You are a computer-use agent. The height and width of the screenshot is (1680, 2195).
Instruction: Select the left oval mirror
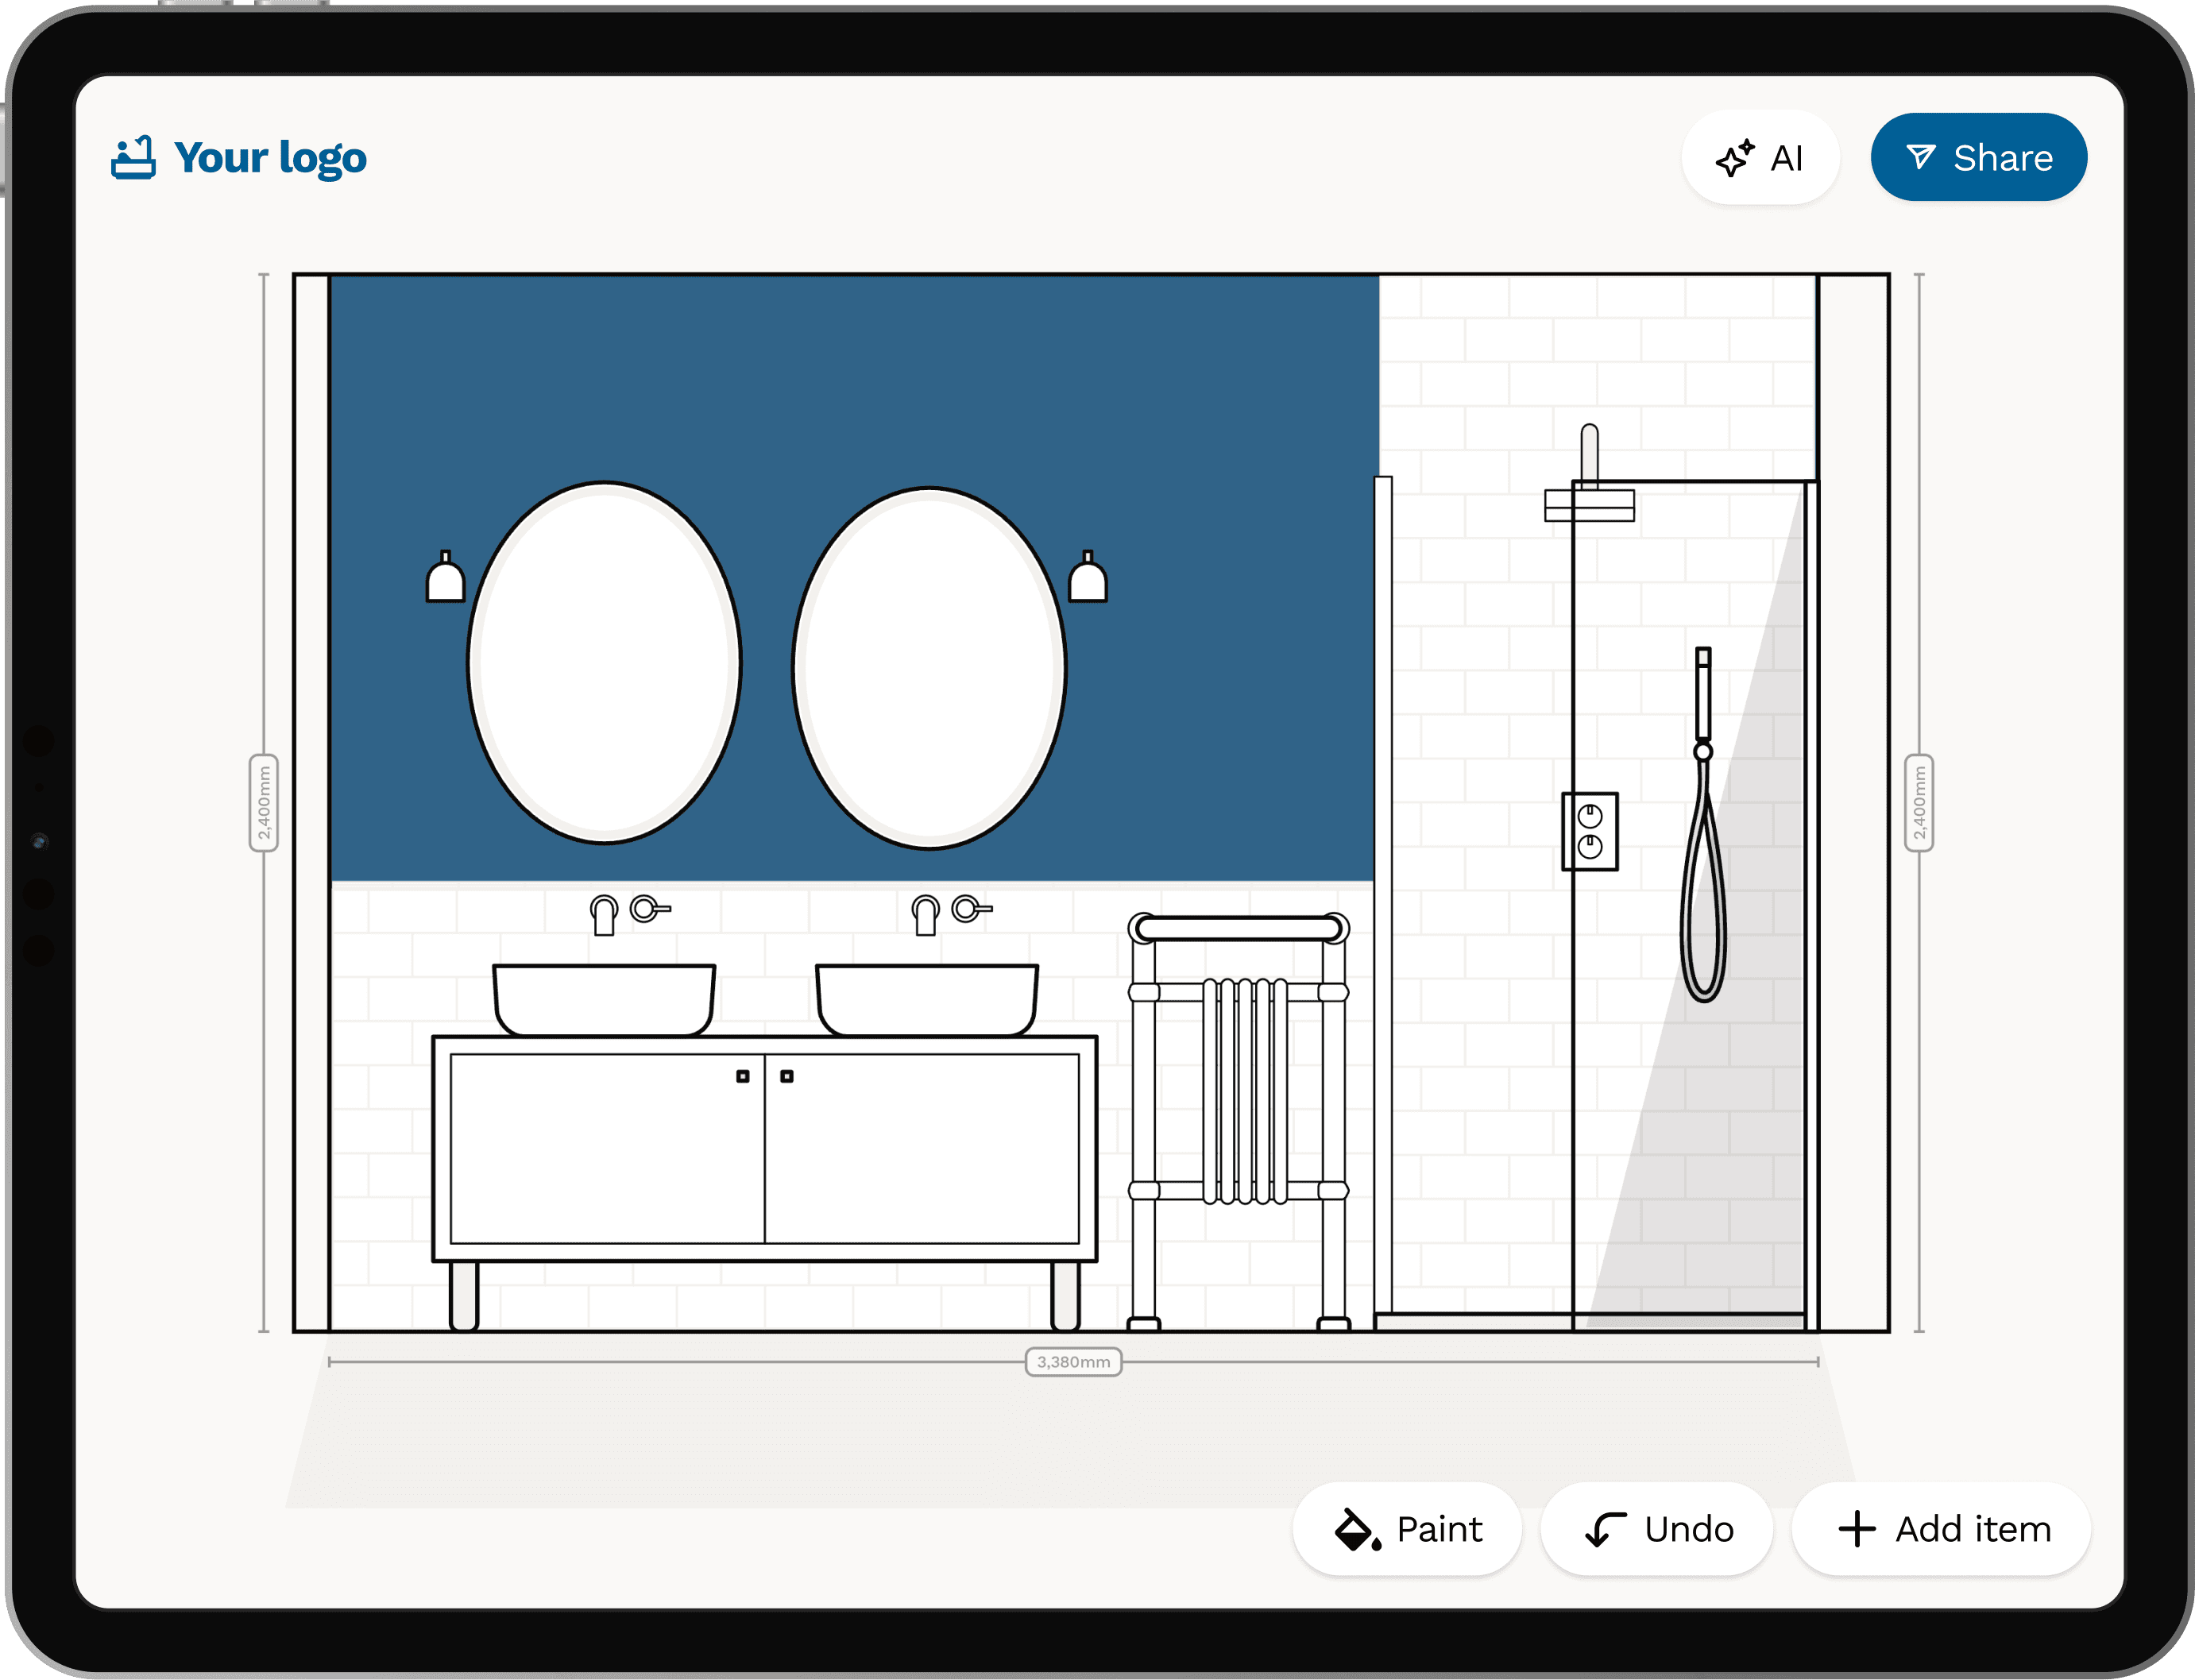pyautogui.click(x=604, y=663)
